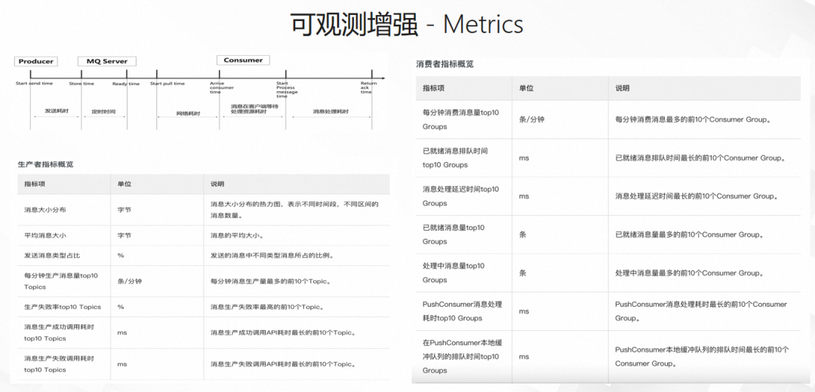Click the "Start send time" timeline label
This screenshot has width=815, height=392.
click(x=34, y=84)
